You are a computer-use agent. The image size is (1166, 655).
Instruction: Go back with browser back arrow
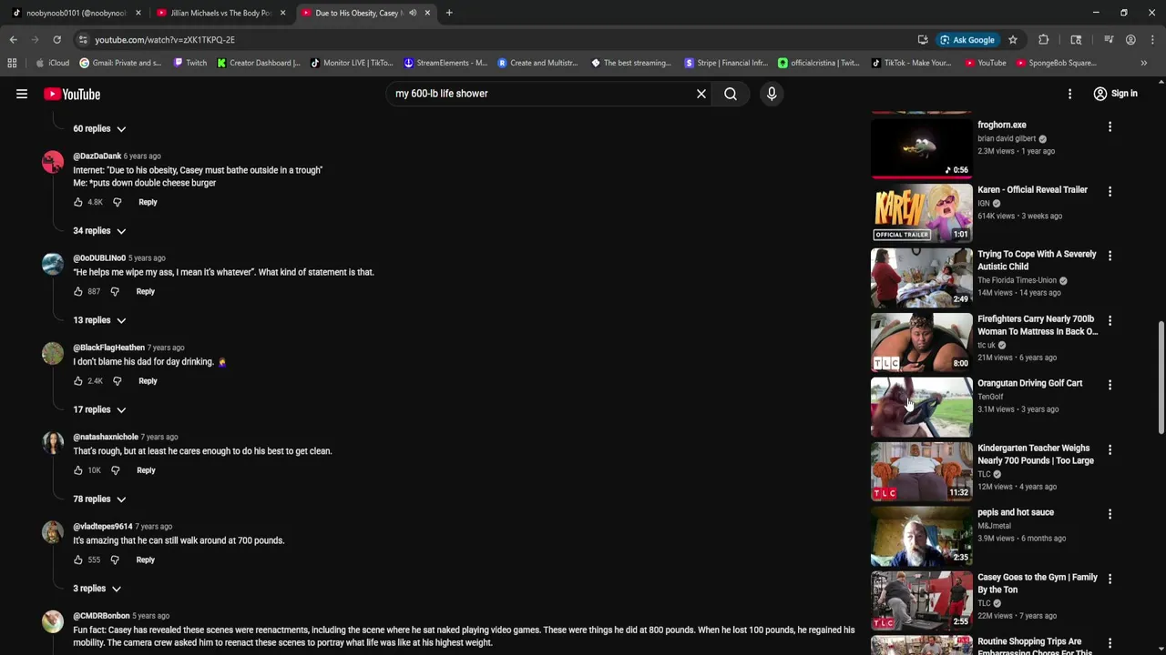click(x=13, y=40)
